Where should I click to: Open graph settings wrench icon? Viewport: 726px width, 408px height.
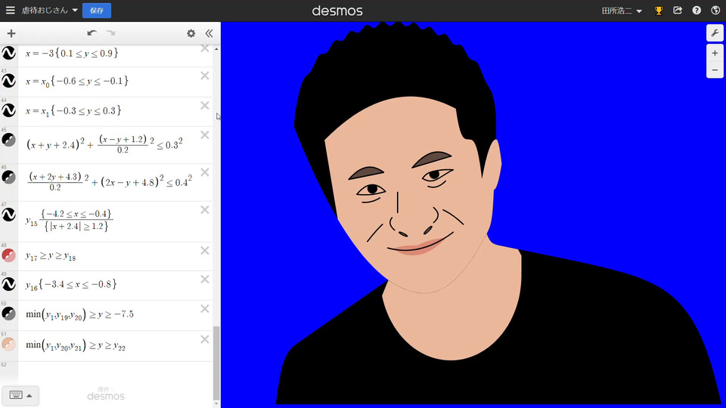[x=715, y=33]
